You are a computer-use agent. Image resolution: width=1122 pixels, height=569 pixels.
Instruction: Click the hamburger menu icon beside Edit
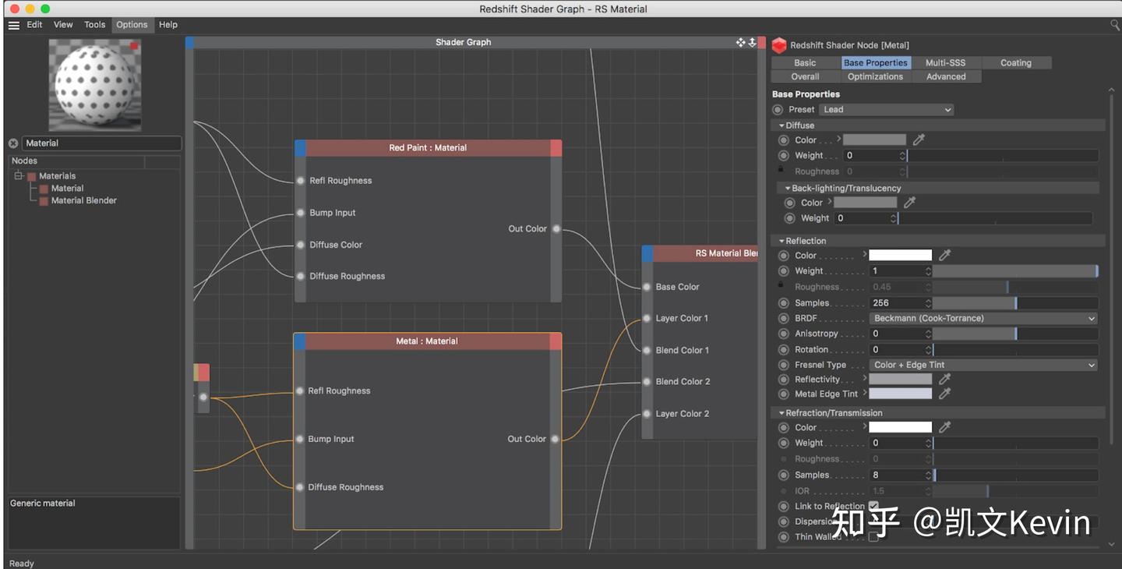click(13, 25)
